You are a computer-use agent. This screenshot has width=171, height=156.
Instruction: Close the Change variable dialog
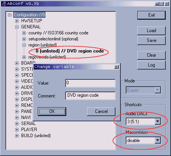point(117,67)
